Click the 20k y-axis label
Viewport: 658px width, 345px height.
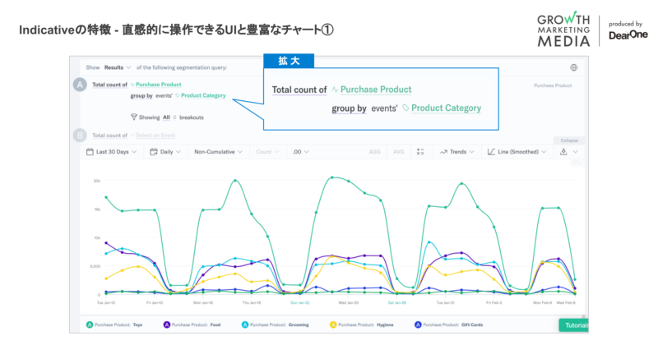97,181
